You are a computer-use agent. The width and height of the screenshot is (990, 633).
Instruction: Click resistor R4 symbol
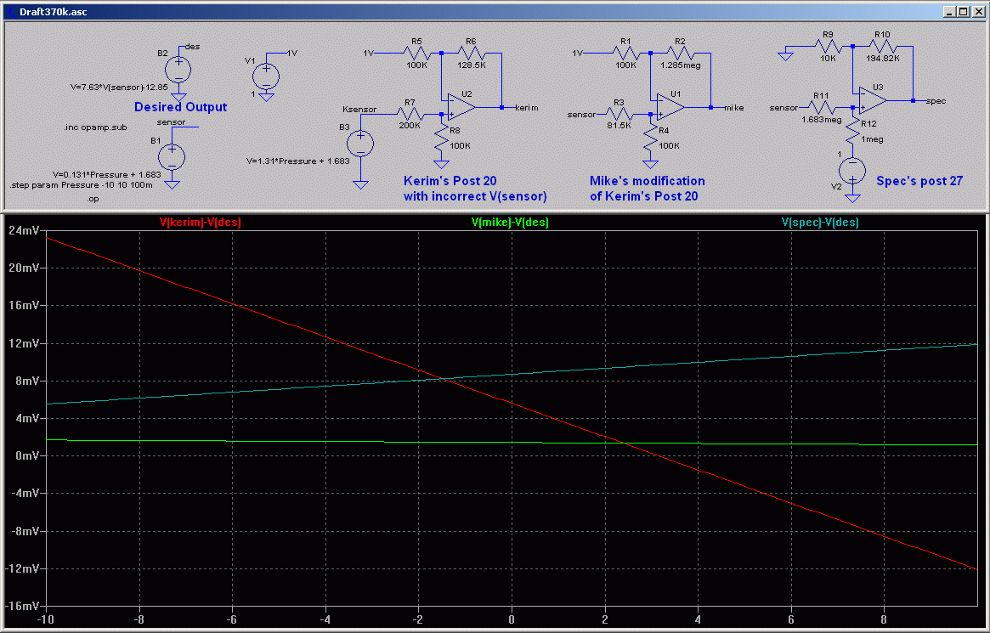pyautogui.click(x=651, y=138)
